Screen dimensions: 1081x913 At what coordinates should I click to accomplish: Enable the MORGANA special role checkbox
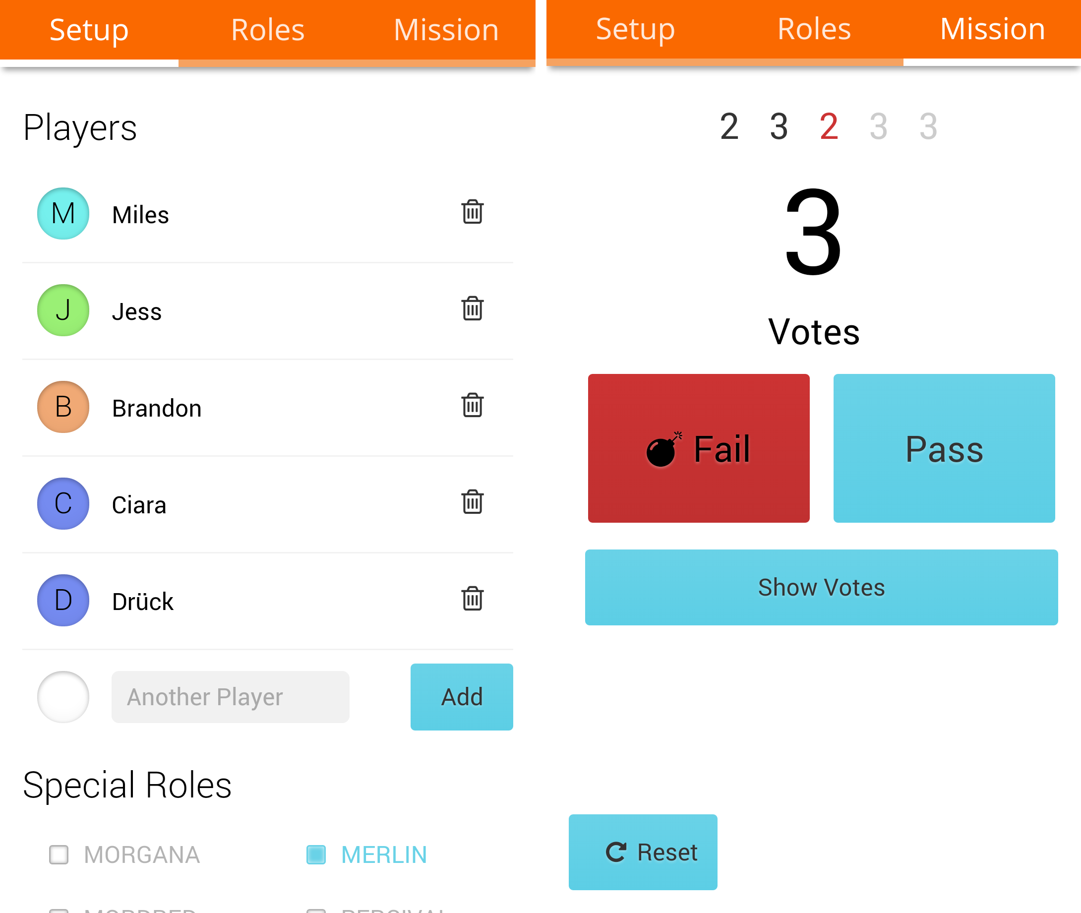coord(59,854)
